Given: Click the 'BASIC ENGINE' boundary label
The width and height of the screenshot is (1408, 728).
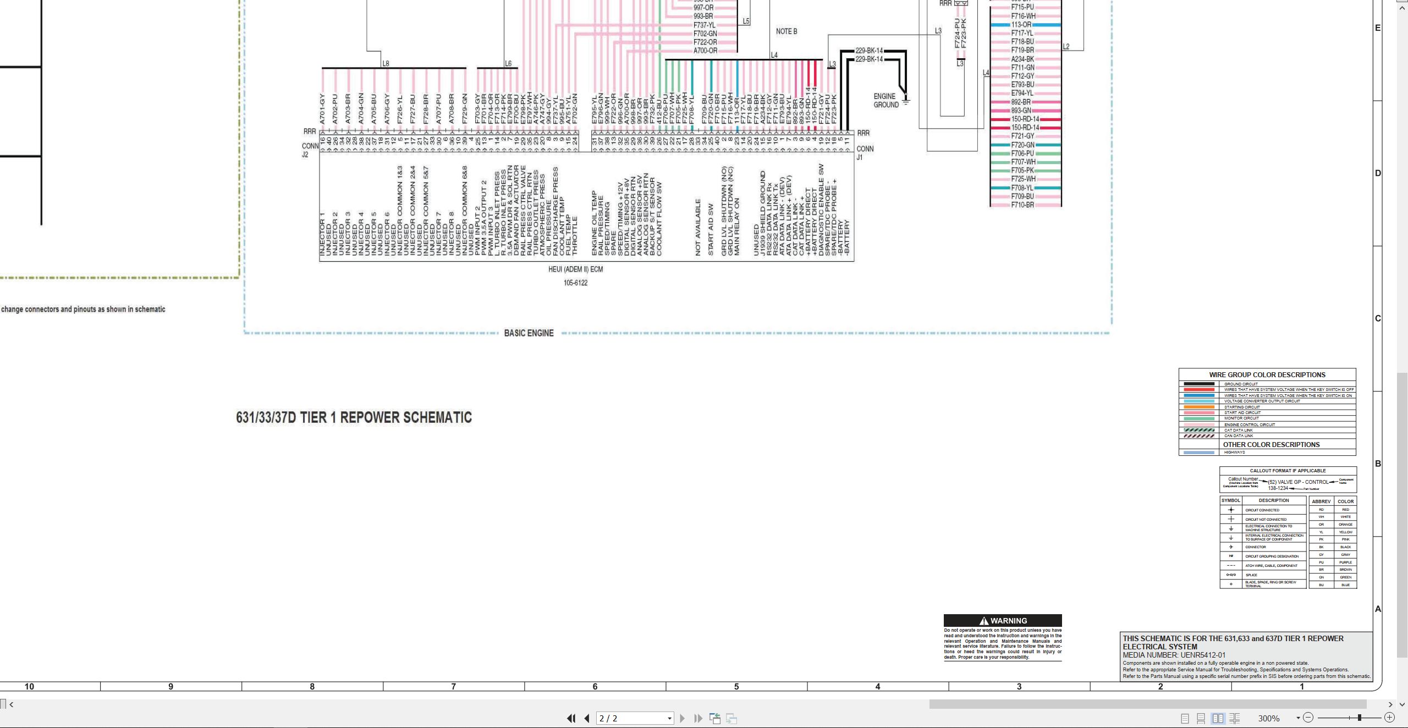Looking at the screenshot, I should click(x=529, y=333).
